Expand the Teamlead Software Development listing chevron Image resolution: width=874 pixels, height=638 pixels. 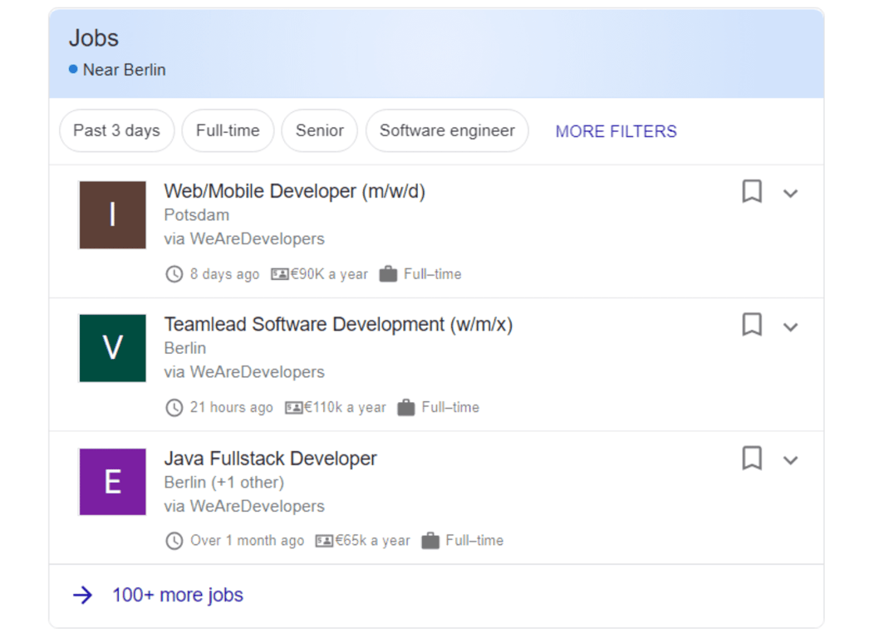point(790,327)
